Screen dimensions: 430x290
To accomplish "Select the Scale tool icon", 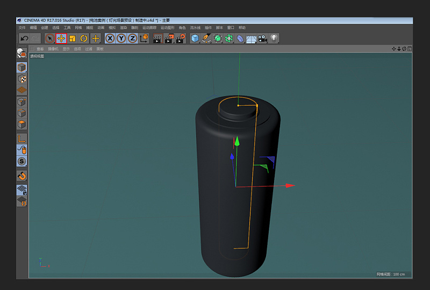I will point(73,38).
